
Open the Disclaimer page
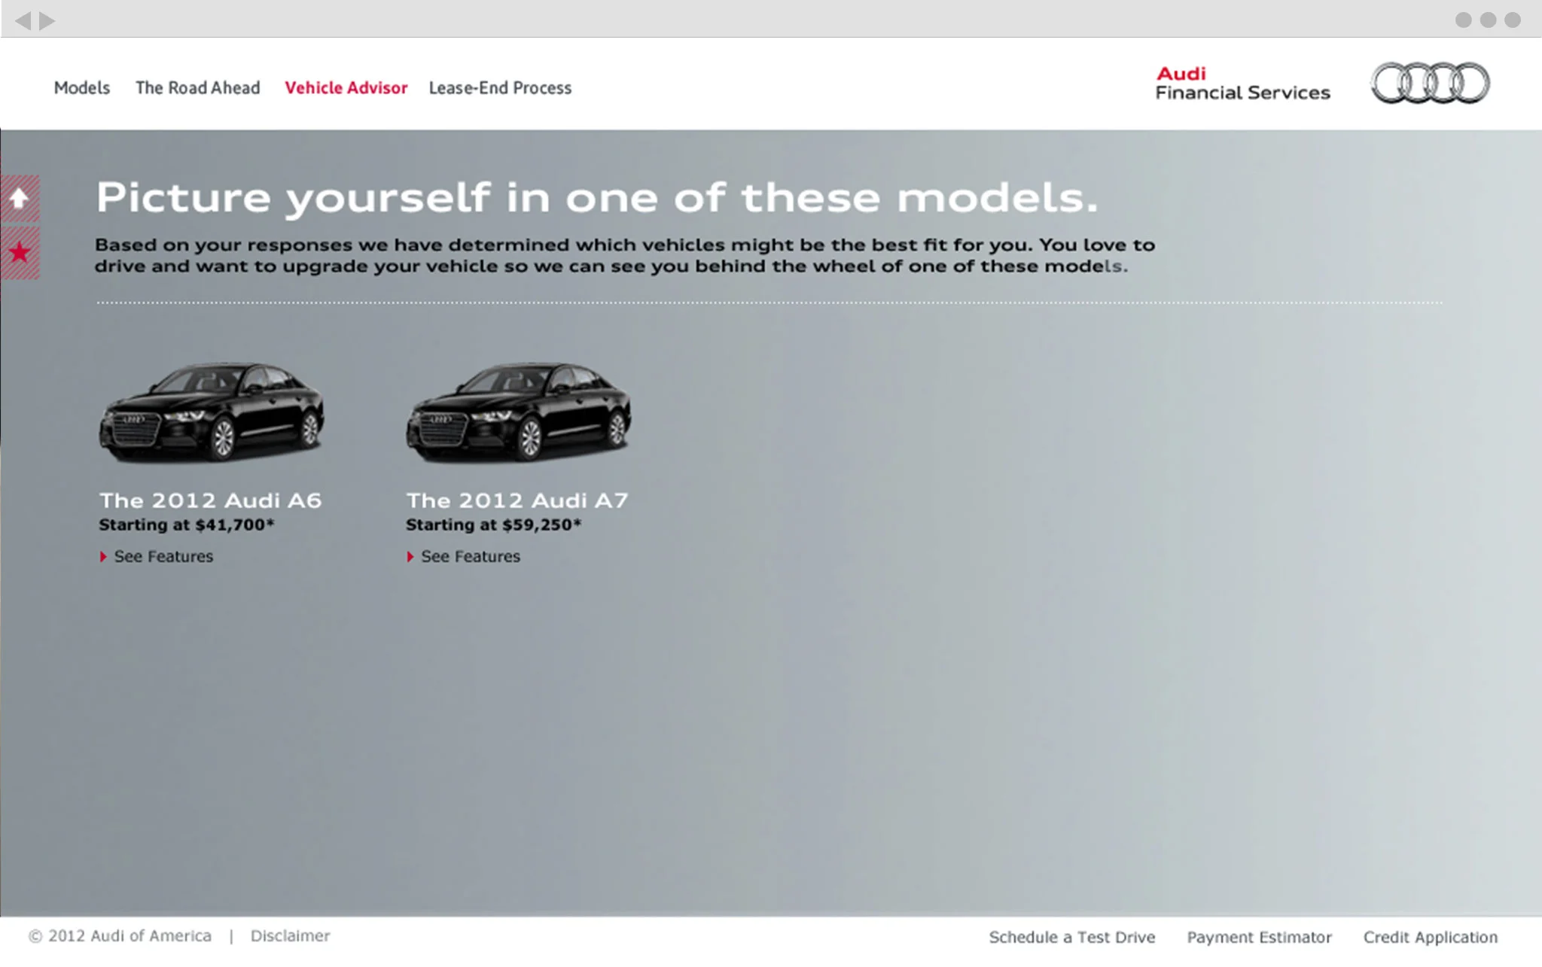pos(290,935)
